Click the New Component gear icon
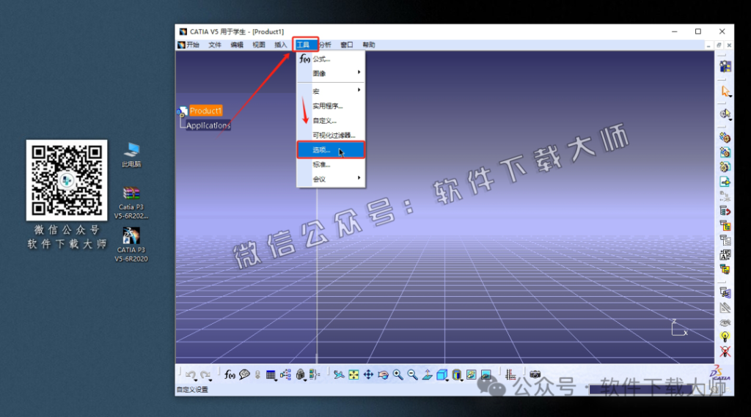 click(x=725, y=138)
